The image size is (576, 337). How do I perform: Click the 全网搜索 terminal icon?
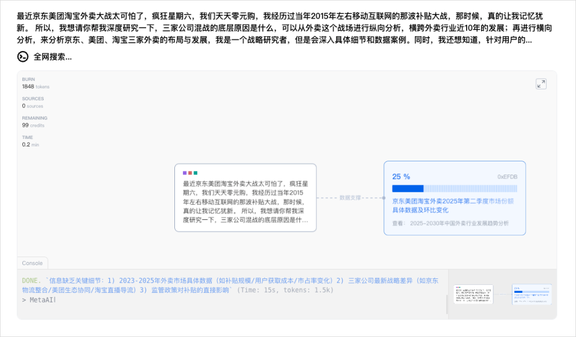click(x=21, y=56)
